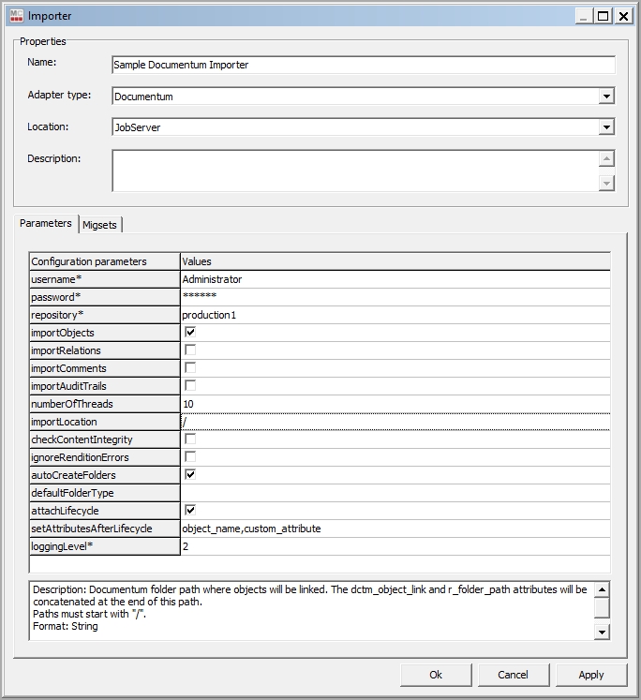Select the importLocation value field
The width and height of the screenshot is (641, 700).
394,422
